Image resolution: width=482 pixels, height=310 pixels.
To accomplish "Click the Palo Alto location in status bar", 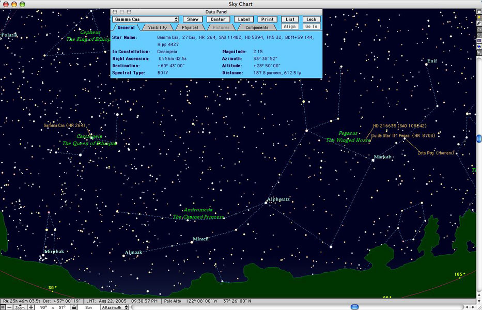I will tap(173, 301).
